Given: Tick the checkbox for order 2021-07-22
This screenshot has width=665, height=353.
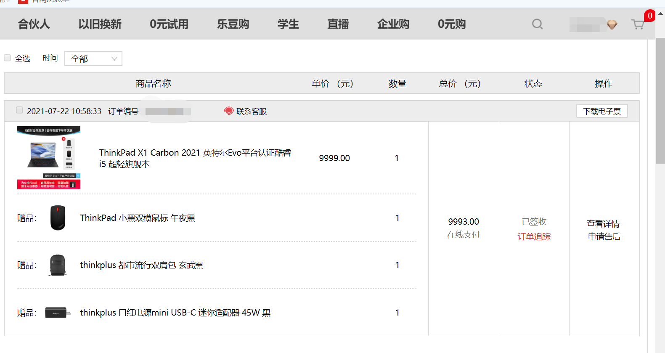Looking at the screenshot, I should (x=19, y=110).
